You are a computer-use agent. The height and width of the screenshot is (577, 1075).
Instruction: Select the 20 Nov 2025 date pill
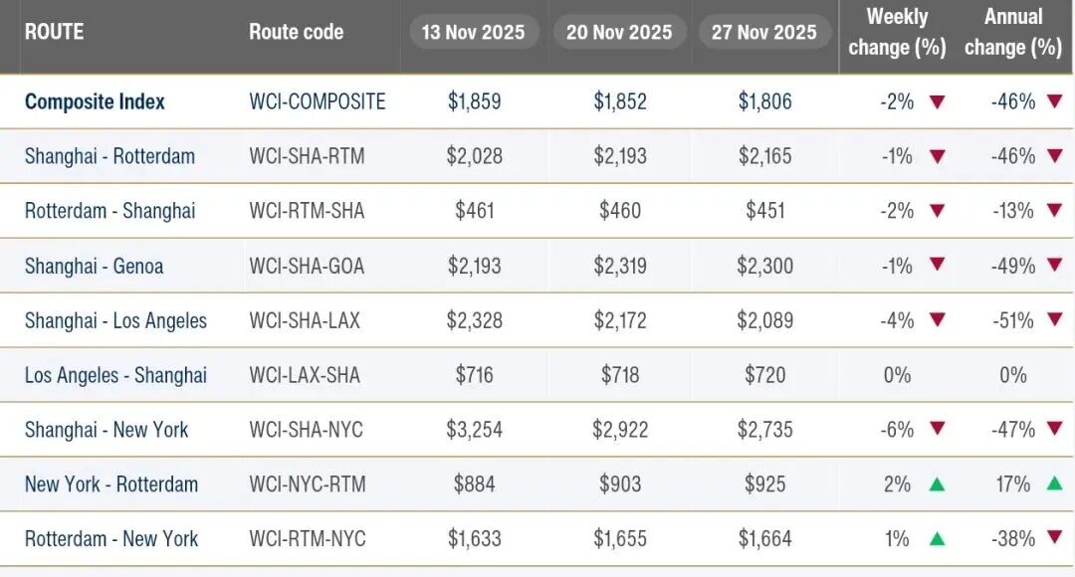619,32
